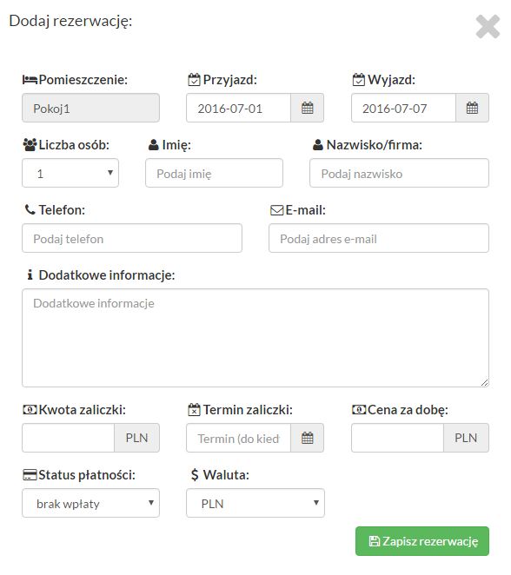Click the textarea resize handle corner

[x=484, y=382]
